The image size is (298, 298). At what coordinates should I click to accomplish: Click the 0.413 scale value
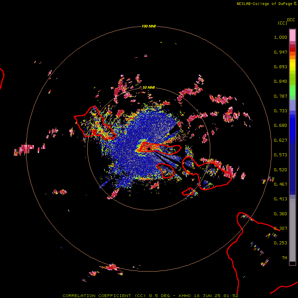click(x=280, y=199)
